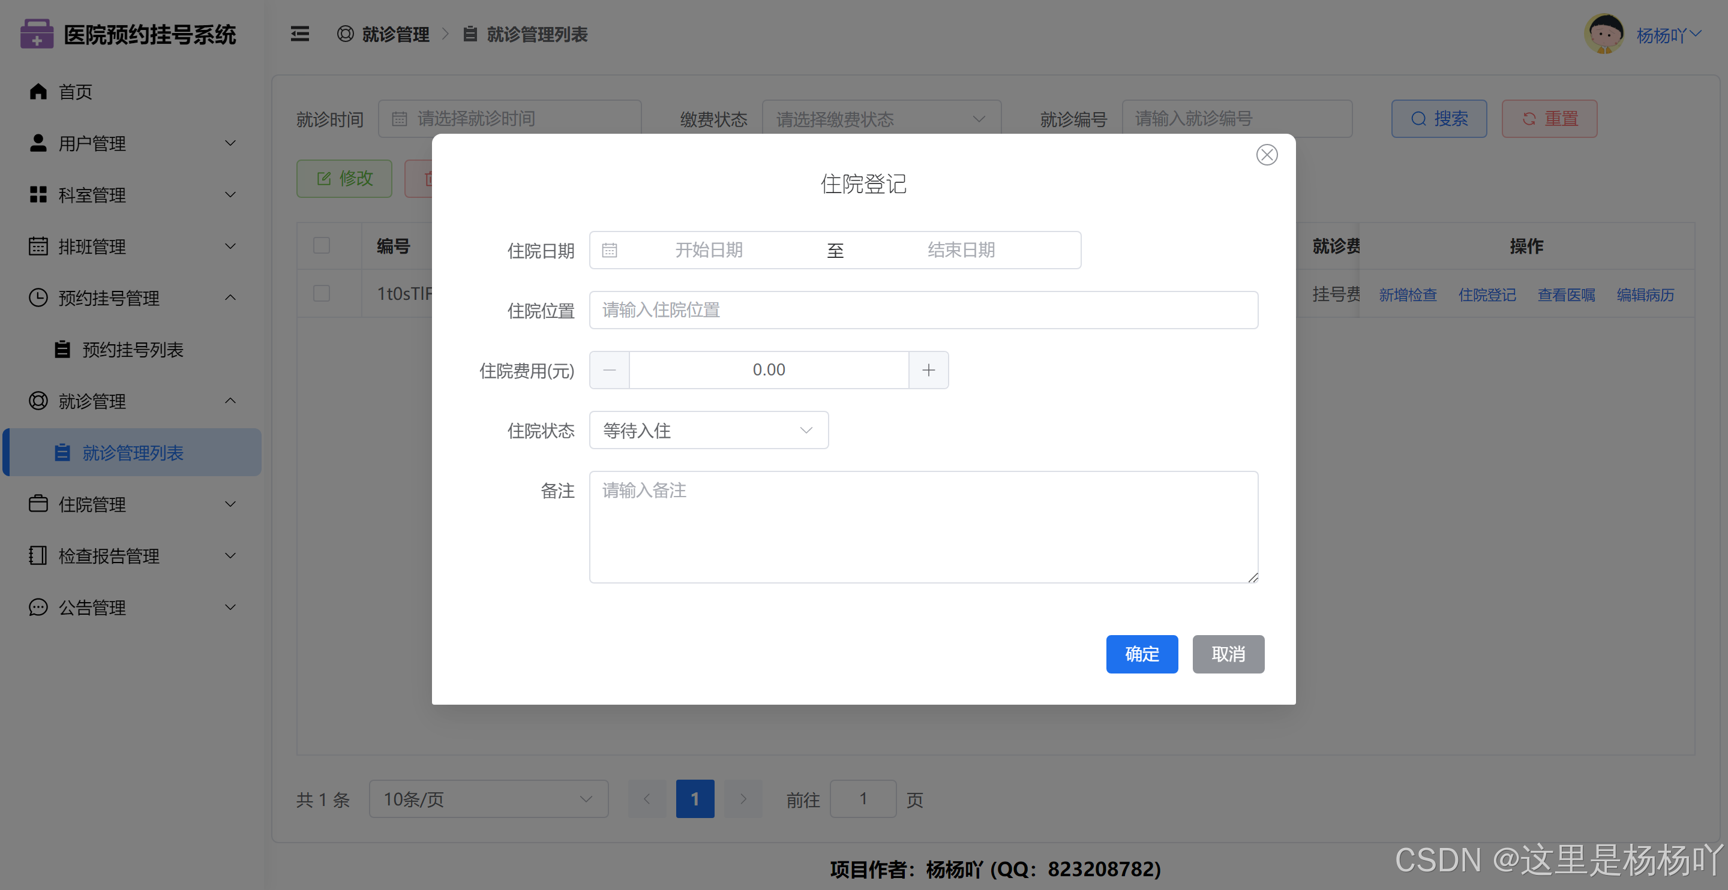Screen dimensions: 1728x890
Task: Click the calendar icon in 住院日期 field
Action: [609, 250]
